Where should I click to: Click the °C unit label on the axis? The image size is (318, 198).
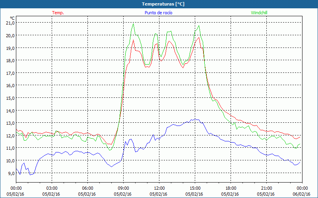click(12, 18)
